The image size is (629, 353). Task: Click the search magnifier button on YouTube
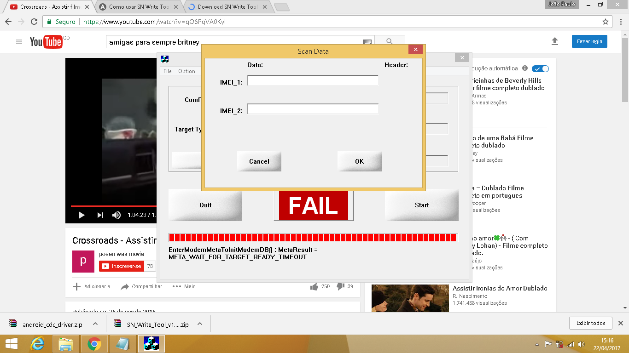point(390,41)
